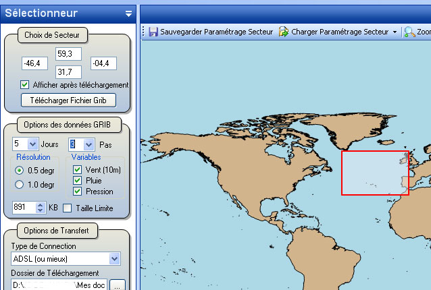This screenshot has height=290, width=431.
Task: Toggle Afficher après téléchargement checkbox
Action: pos(24,84)
